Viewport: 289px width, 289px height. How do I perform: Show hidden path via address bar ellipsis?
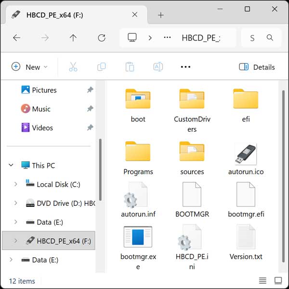pyautogui.click(x=167, y=38)
